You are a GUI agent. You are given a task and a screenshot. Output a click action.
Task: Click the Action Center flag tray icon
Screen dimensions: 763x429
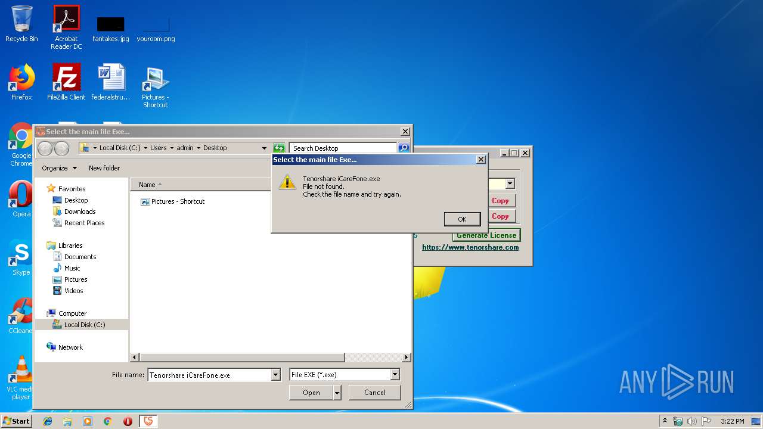click(706, 421)
